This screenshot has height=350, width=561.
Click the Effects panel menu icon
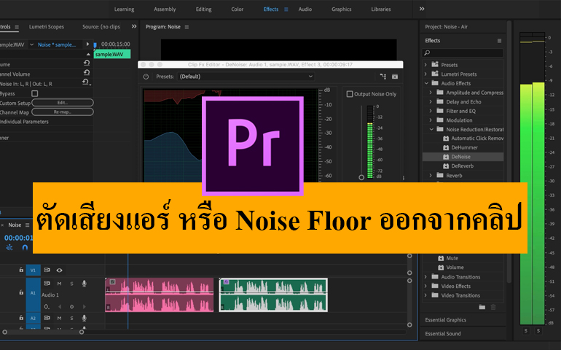(x=499, y=41)
